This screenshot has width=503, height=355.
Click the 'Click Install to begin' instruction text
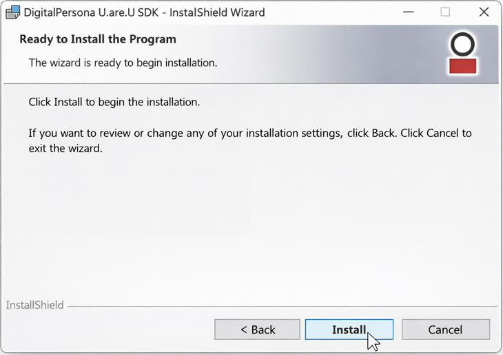pyautogui.click(x=114, y=102)
